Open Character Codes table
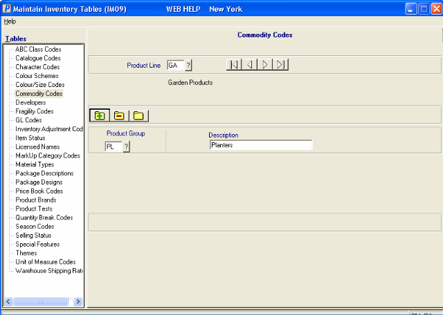The image size is (443, 315). click(x=37, y=67)
